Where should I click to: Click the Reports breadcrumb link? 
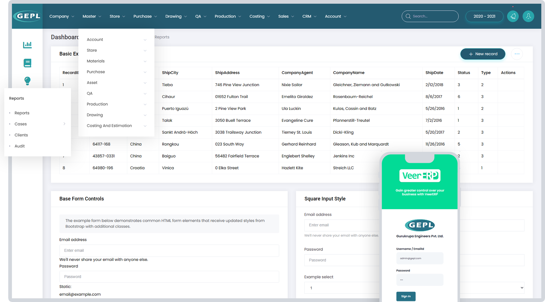[x=162, y=37]
